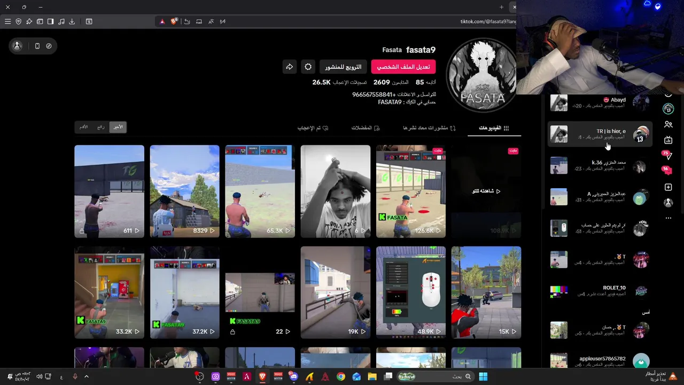Image resolution: width=684 pixels, height=385 pixels.
Task: Open the mouse settings video with 48.9K views
Action: coord(410,292)
